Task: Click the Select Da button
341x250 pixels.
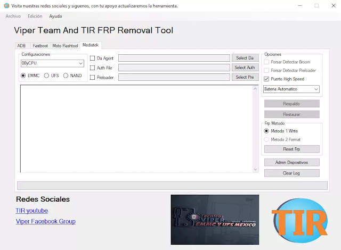Action: coord(245,58)
